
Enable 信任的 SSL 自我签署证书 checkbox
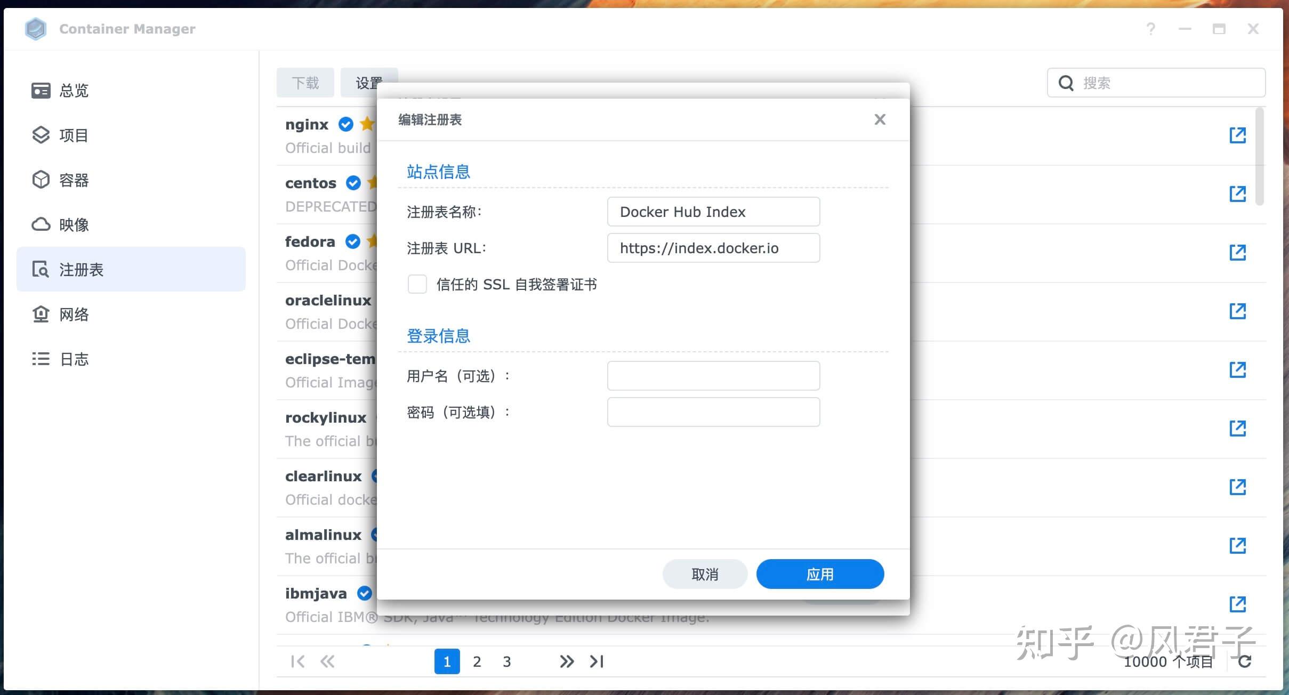point(417,284)
